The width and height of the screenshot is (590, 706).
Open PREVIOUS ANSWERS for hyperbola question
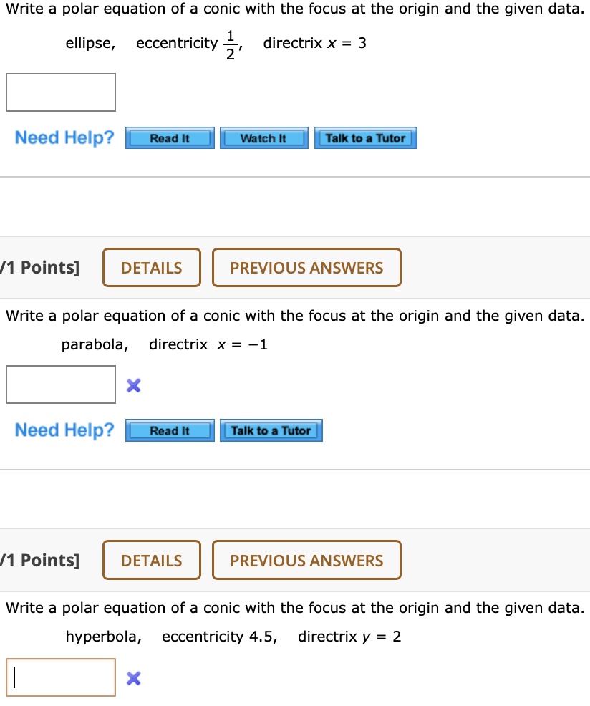[x=306, y=560]
